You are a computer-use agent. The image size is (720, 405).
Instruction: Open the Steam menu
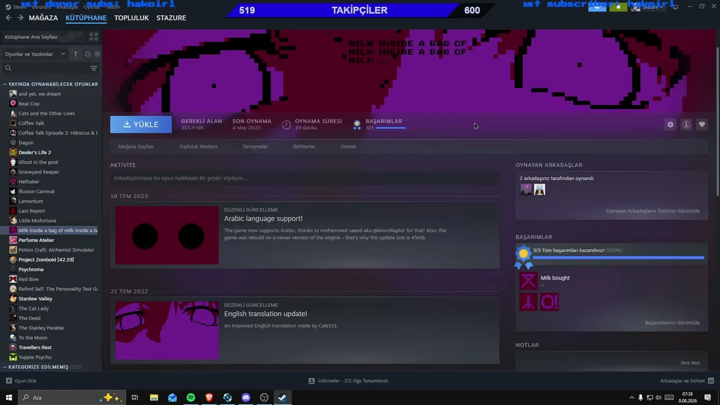[19, 7]
